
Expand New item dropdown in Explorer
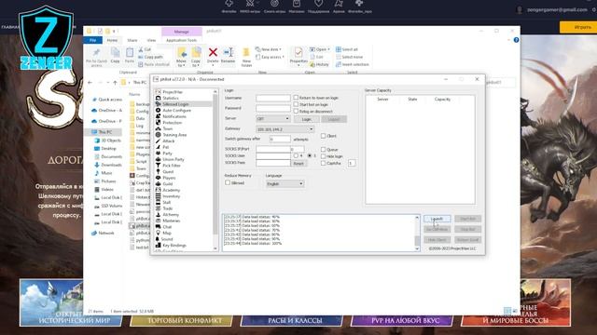point(269,49)
